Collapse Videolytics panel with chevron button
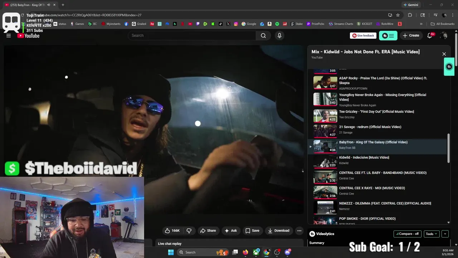 tap(445, 234)
